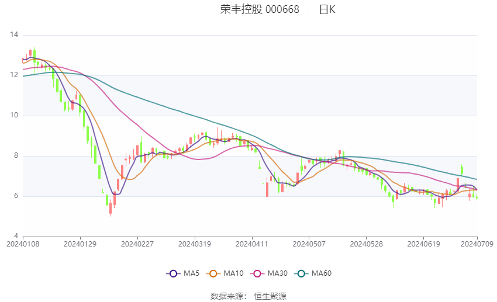Click the x-axis date label 20240619
Image resolution: width=497 pixels, height=302 pixels.
pyautogui.click(x=423, y=244)
